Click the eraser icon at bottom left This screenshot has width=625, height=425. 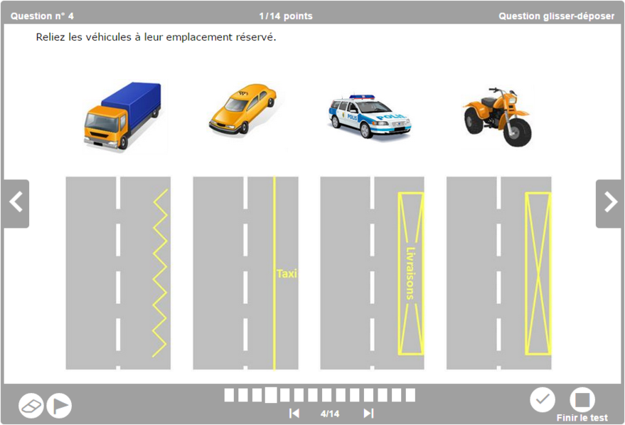tap(31, 406)
